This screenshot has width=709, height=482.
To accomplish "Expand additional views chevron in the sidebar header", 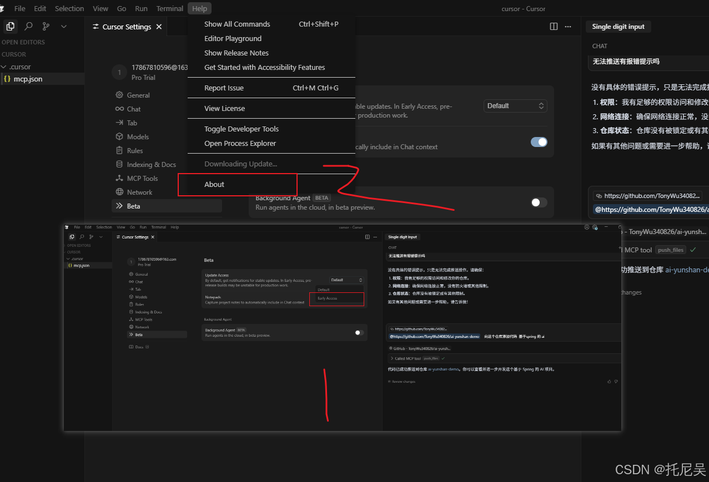I will pos(64,26).
